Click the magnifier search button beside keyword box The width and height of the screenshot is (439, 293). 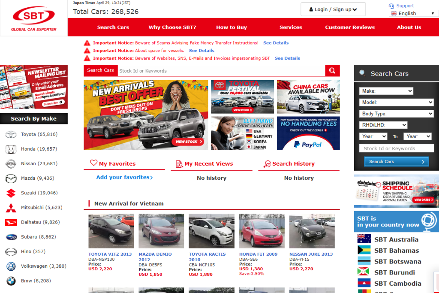[332, 71]
